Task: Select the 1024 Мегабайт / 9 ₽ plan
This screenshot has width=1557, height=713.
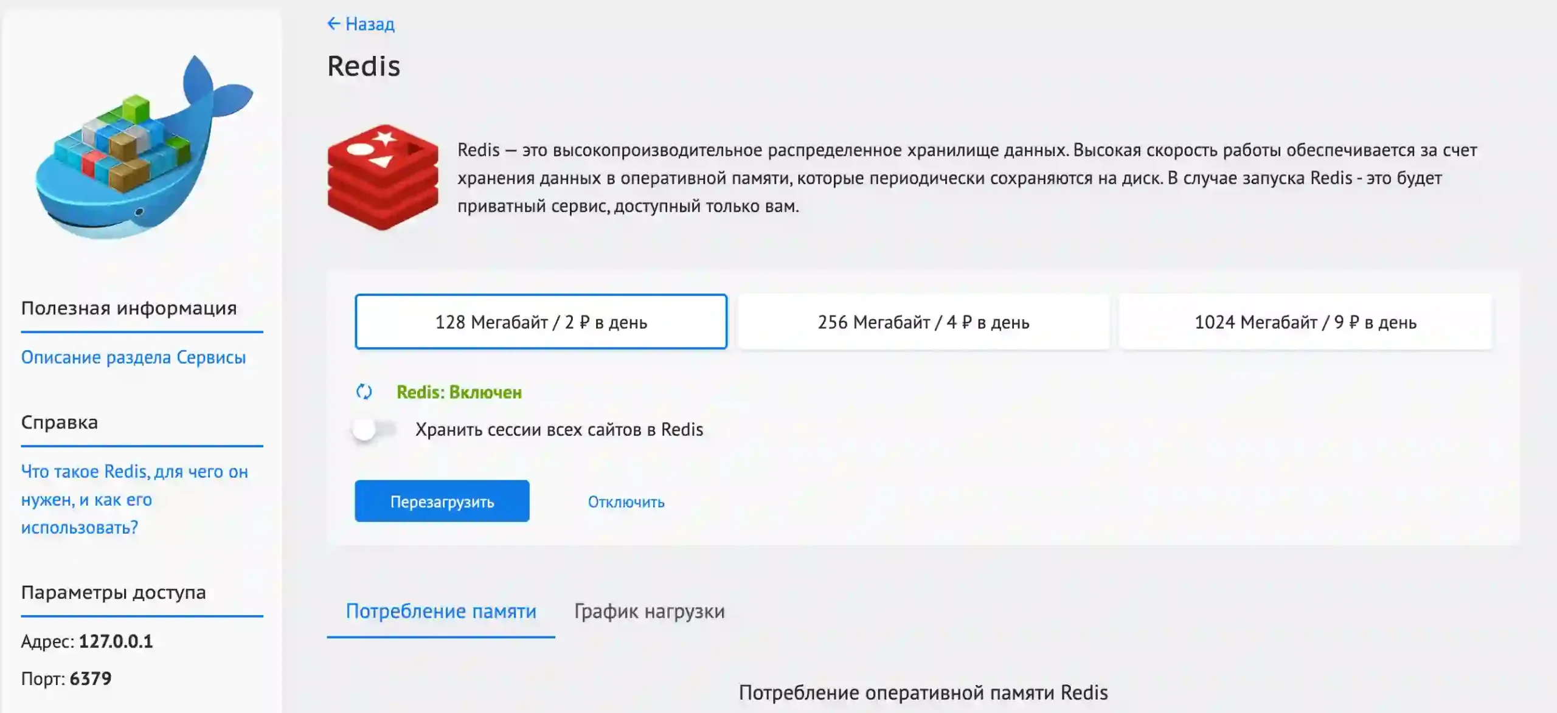Action: coord(1305,322)
